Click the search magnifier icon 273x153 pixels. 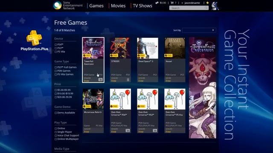[x=206, y=8]
